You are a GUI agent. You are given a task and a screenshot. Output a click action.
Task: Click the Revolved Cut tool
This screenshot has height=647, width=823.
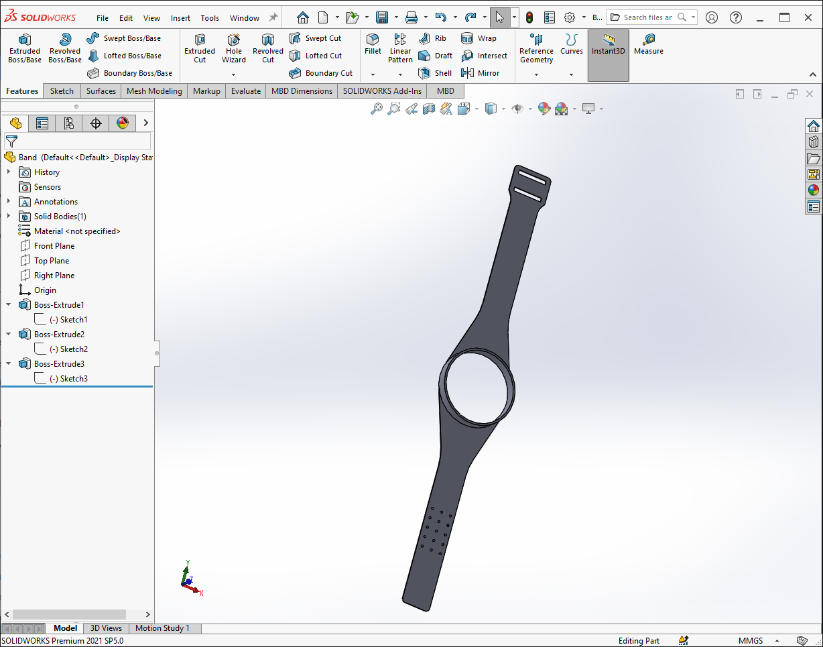click(268, 48)
